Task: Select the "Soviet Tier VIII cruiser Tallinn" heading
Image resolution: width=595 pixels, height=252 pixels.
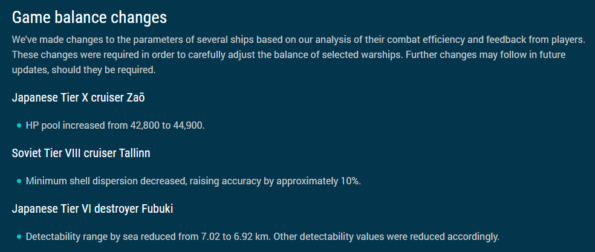Action: (x=80, y=153)
